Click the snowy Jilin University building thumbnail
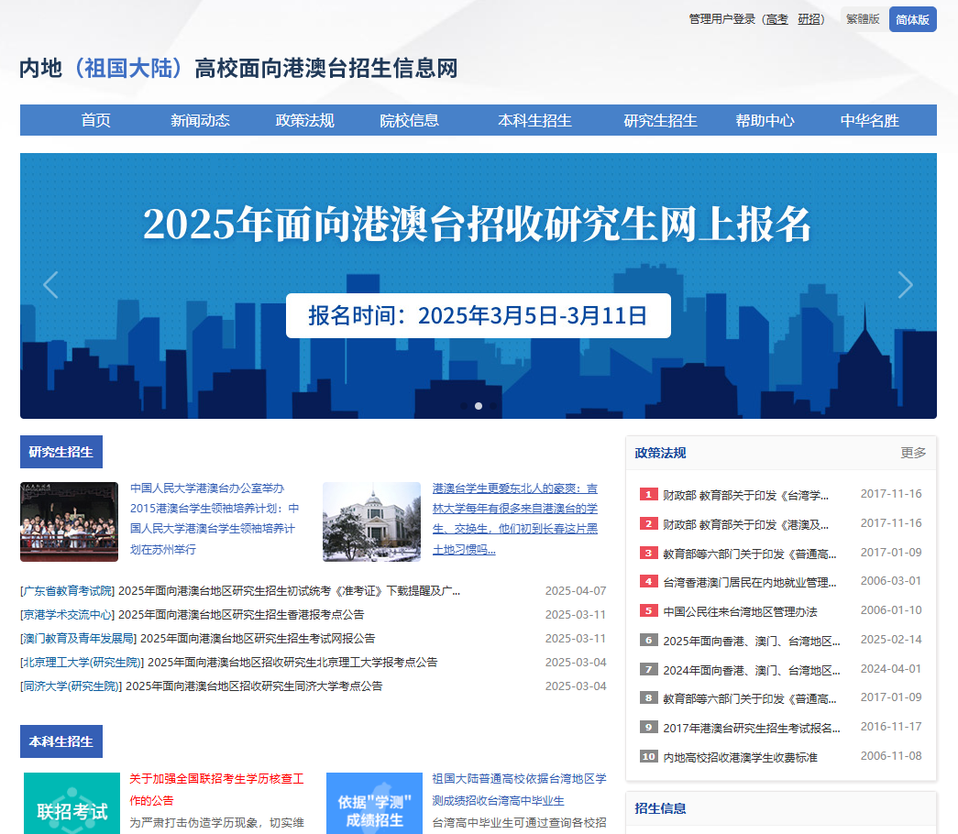The image size is (958, 834). pos(371,521)
